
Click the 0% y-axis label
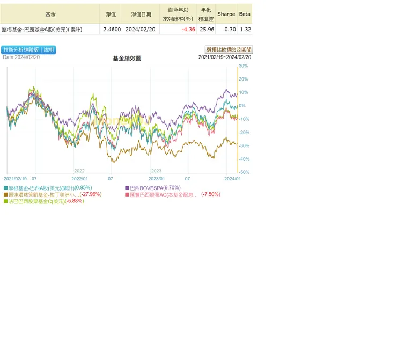tap(242, 106)
